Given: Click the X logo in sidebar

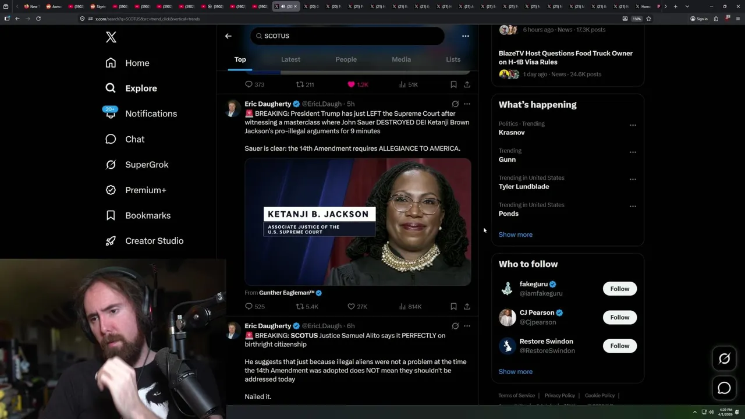Looking at the screenshot, I should (111, 37).
